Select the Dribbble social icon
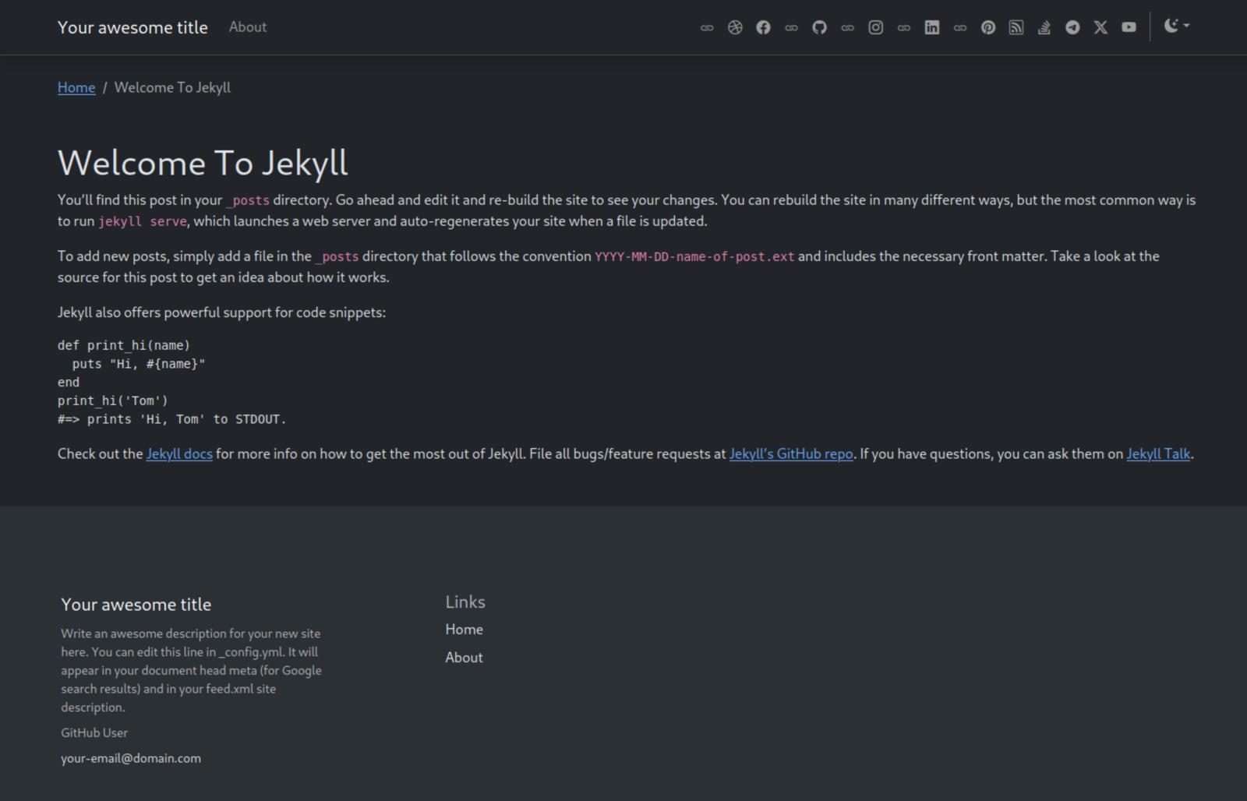Viewport: 1247px width, 801px height. pos(735,26)
